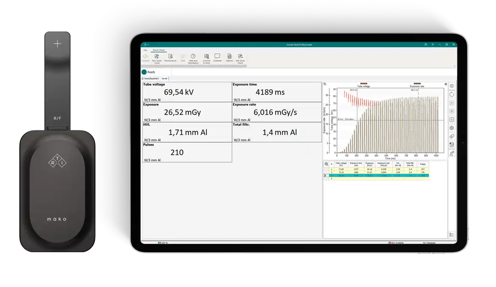The image size is (496, 287).
Task: Toggle the Tube voltage legend series
Action: (x=364, y=84)
